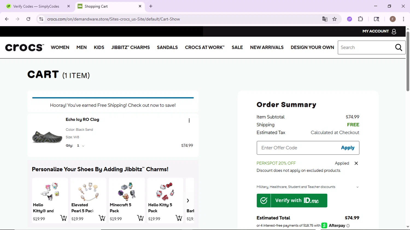The image size is (410, 230).
Task: Open a new browser tab
Action: pyautogui.click(x=151, y=6)
